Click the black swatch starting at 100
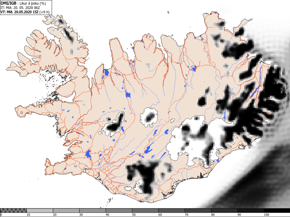Screen dimensions: 290x217 coord(277,211)
